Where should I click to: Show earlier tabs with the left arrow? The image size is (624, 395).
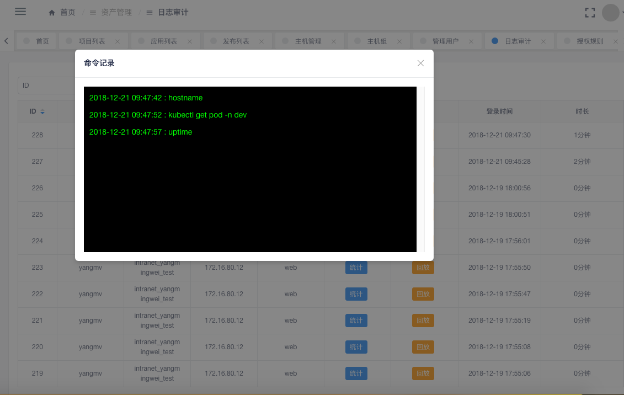coord(6,41)
